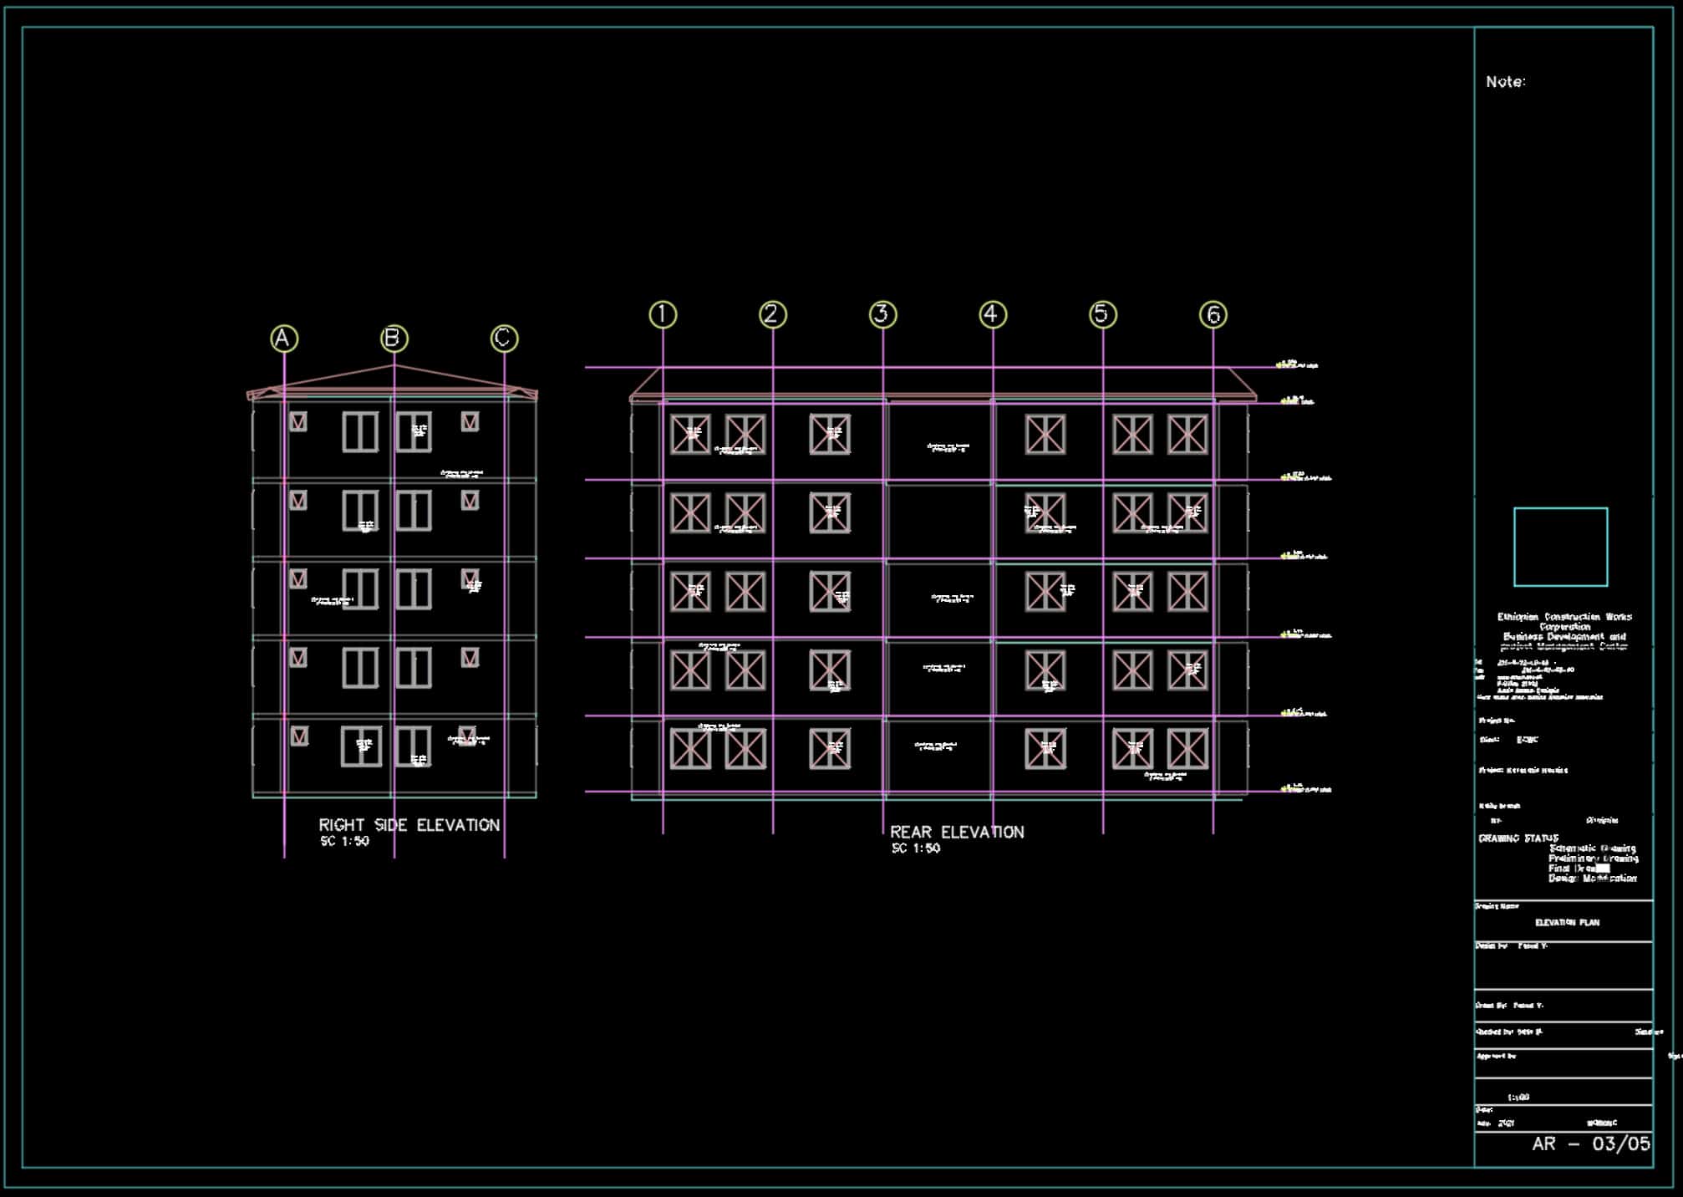This screenshot has height=1197, width=1683.
Task: Click SC 1:50 under REAR ELEVATION
Action: pos(916,848)
